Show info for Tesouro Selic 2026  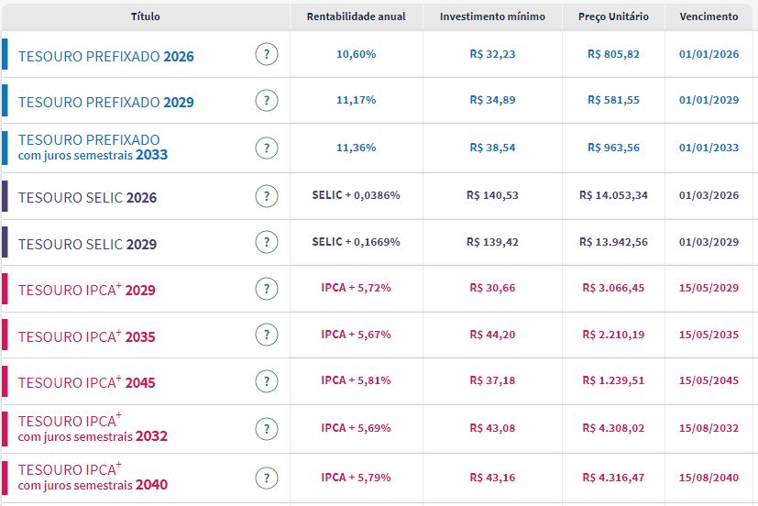pos(266,196)
